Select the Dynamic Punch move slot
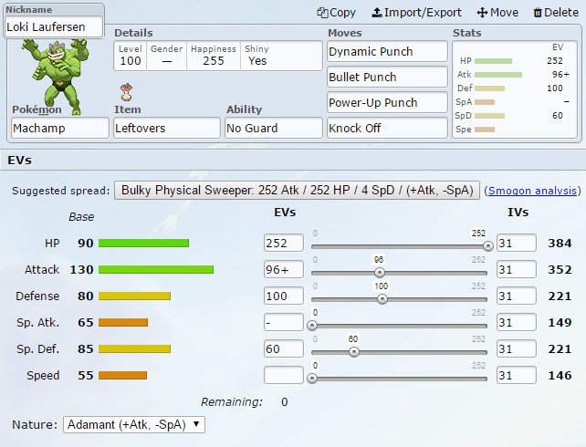The width and height of the screenshot is (586, 447). pos(387,51)
